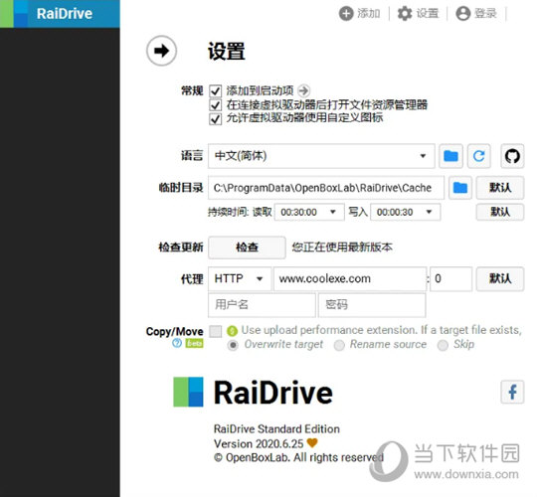The image size is (537, 497).
Task: Toggle 添加到启动项 checkbox
Action: 216,91
